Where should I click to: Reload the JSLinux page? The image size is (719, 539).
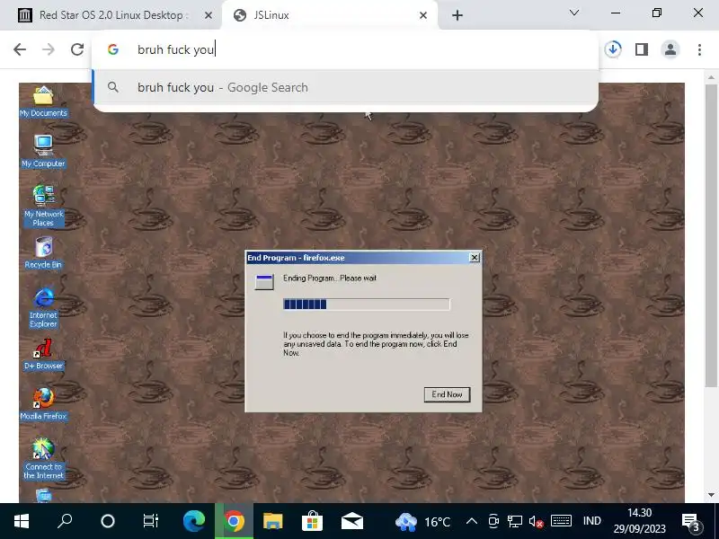77,49
